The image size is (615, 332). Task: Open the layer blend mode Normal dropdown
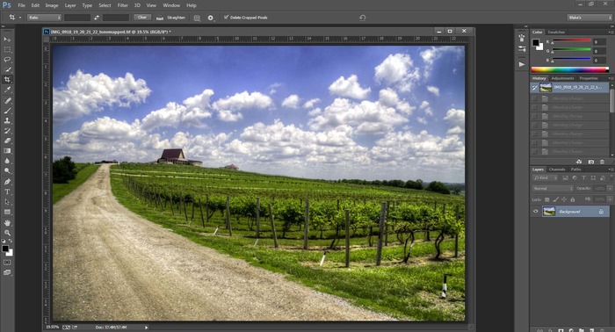coord(553,189)
